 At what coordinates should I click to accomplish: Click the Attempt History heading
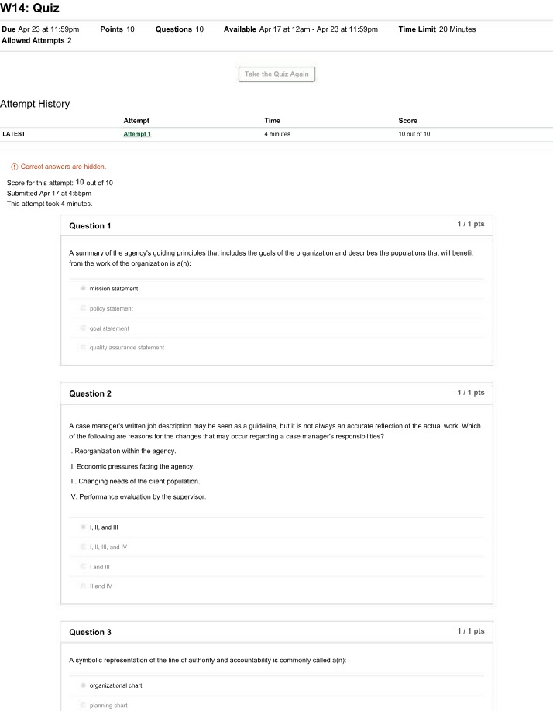tap(35, 104)
